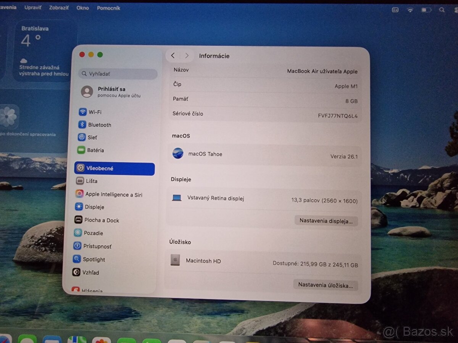Open Prístupnosť settings
Screen dimensions: 458x343
pyautogui.click(x=97, y=246)
